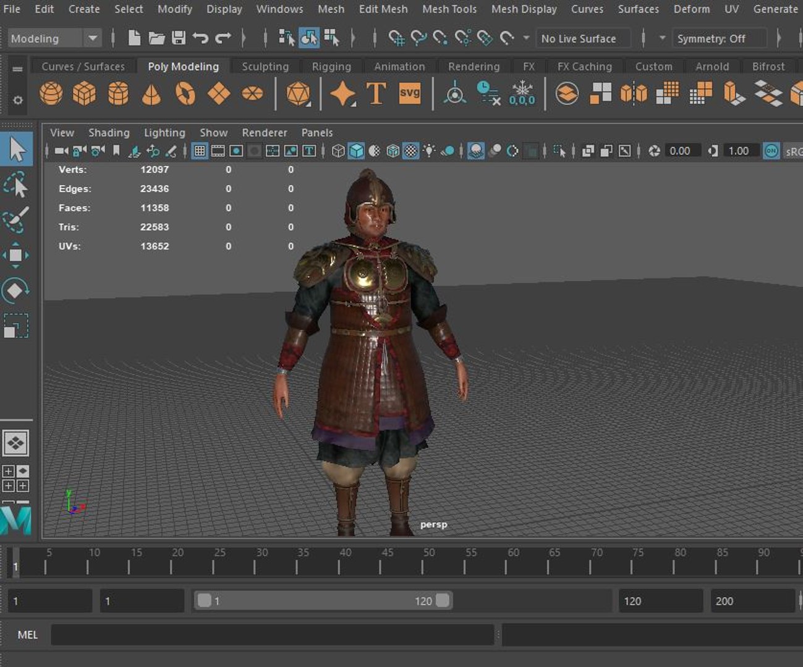
Task: Create a polygon cone from the shelf
Action: [x=151, y=94]
